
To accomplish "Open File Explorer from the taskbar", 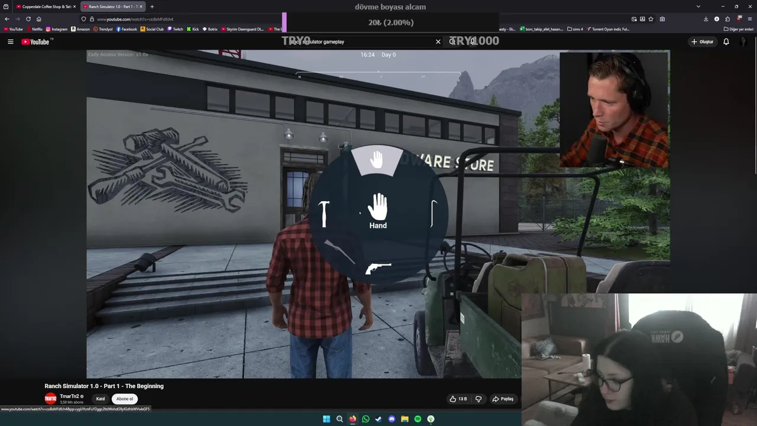I will (x=405, y=419).
